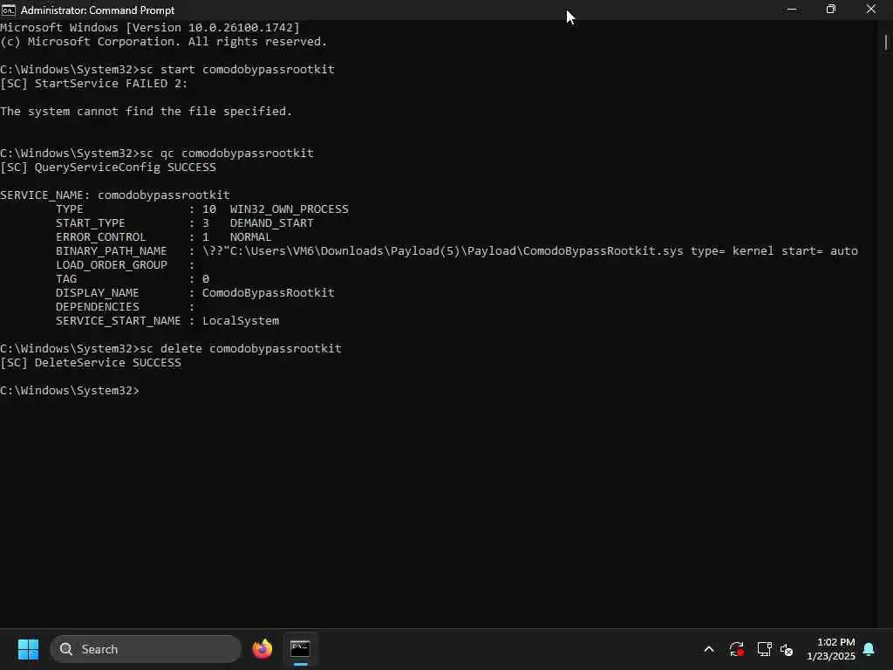The image size is (893, 670).
Task: Click the Microsoft Corporation copyright line
Action: click(x=163, y=42)
